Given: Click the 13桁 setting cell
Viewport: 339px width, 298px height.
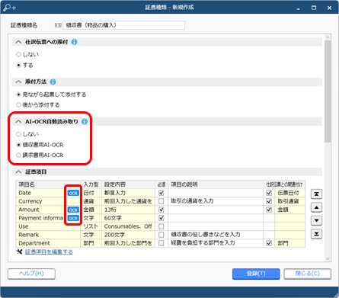Looking at the screenshot, I should click(129, 210).
